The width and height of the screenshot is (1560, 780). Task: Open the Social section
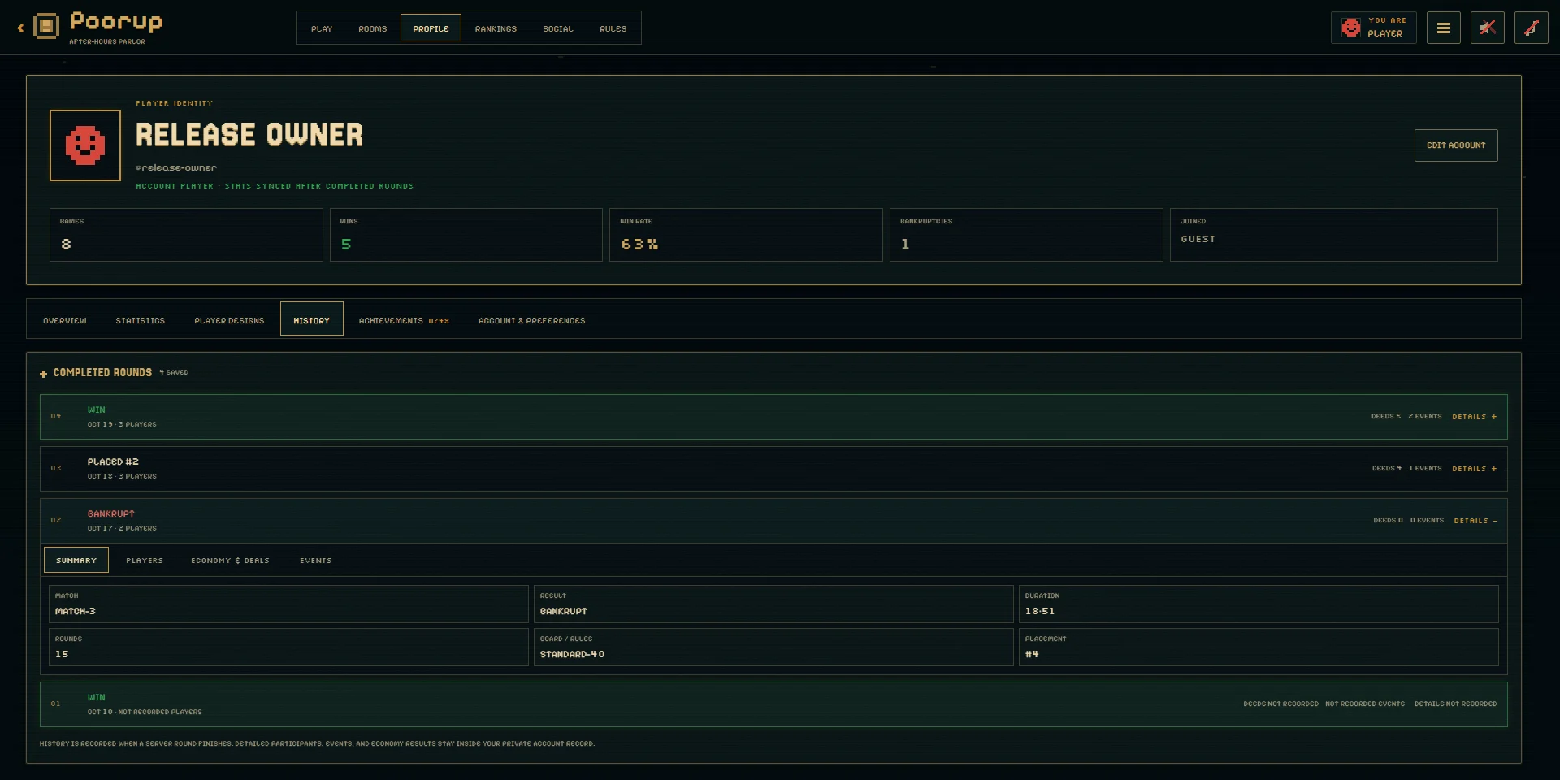pos(558,28)
